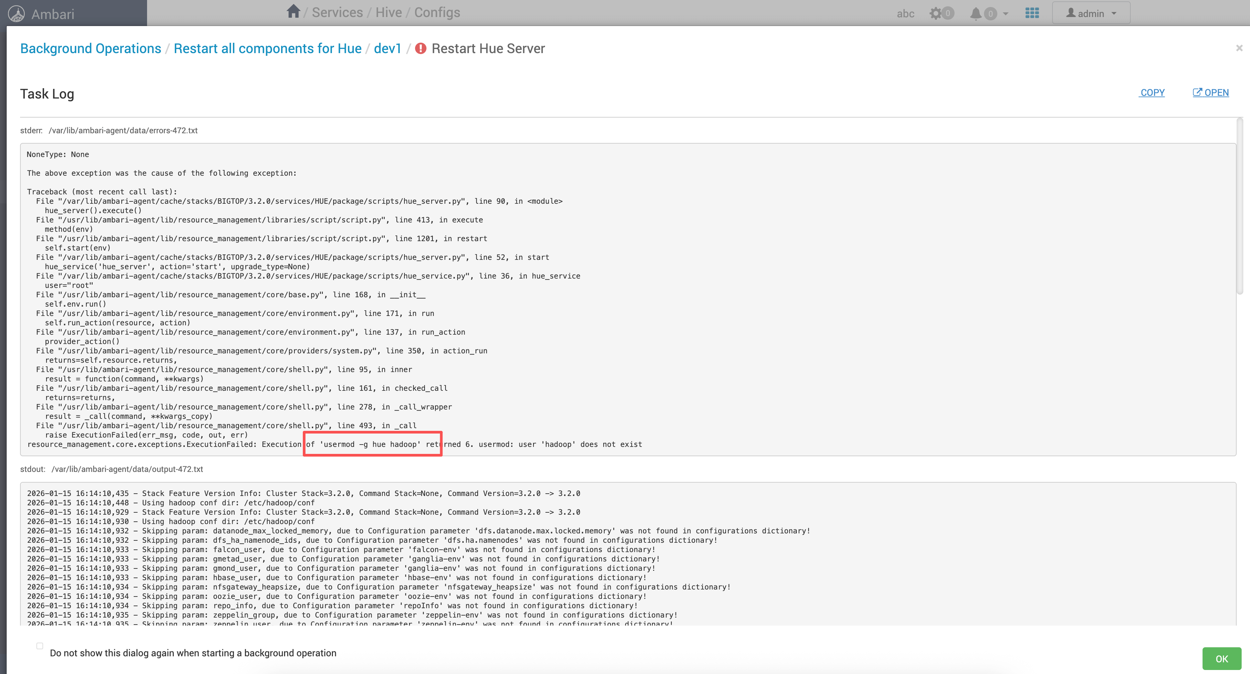Navigate to Hive breadcrumb item
Image resolution: width=1250 pixels, height=674 pixels.
(x=389, y=13)
